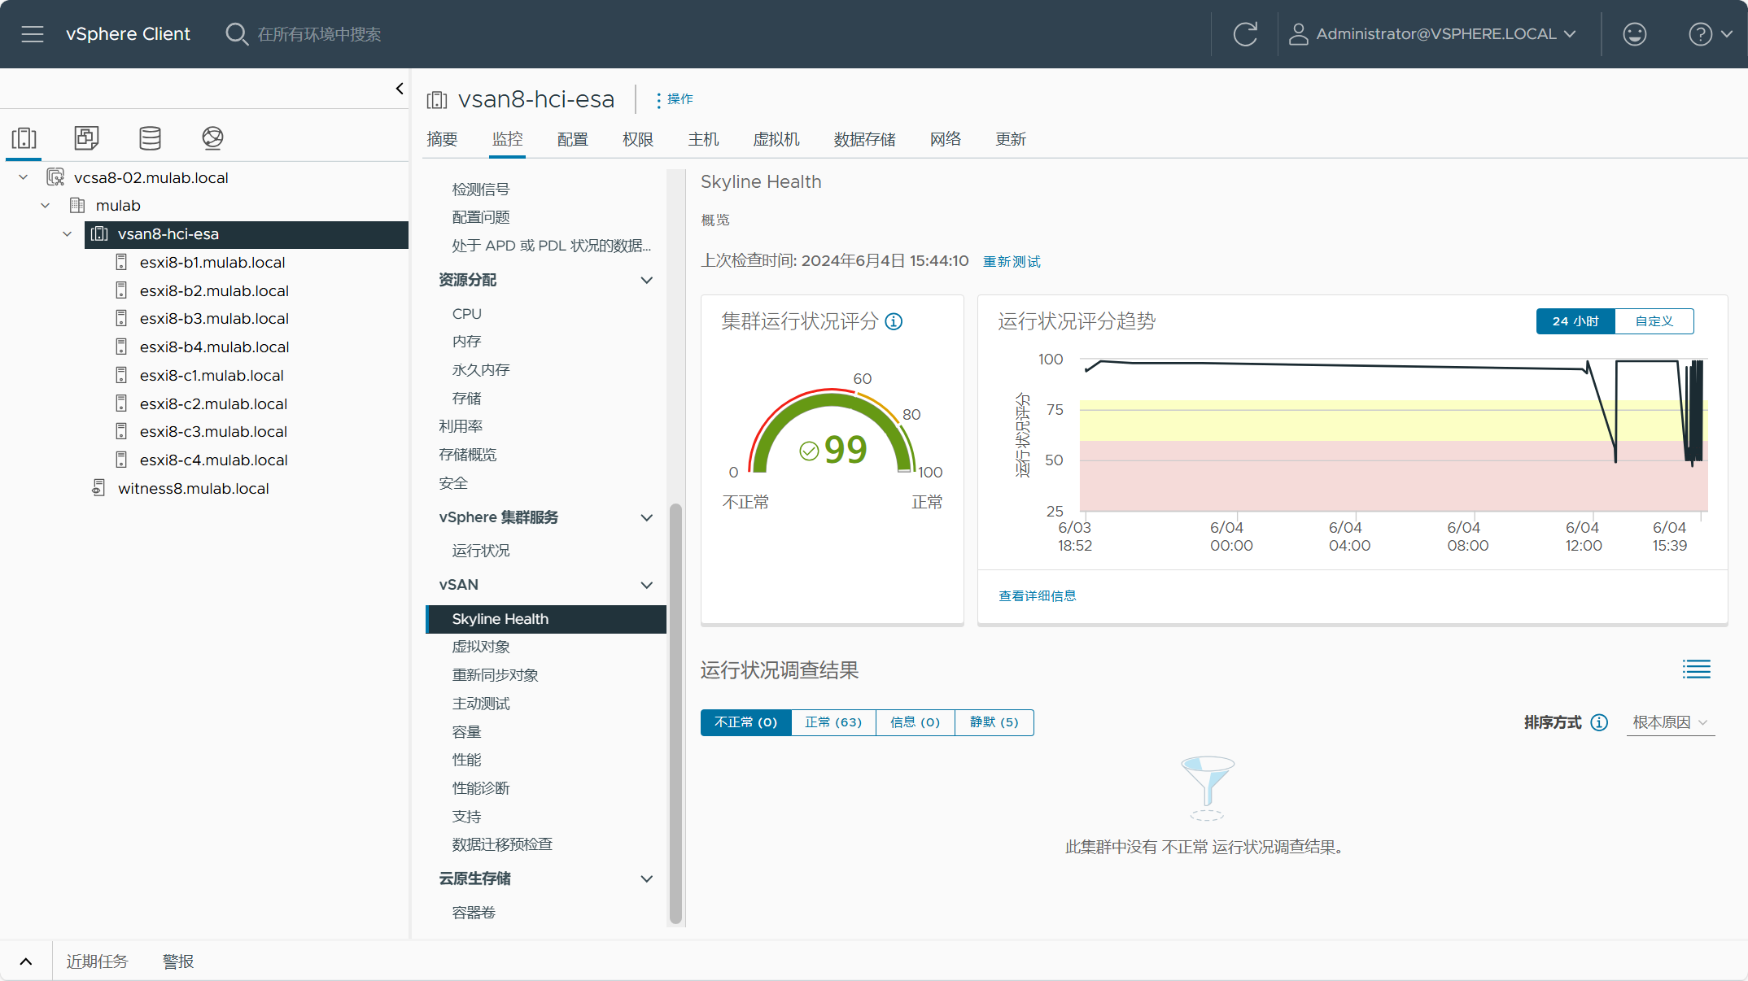Show the 24 小时 trend range
The height and width of the screenshot is (981, 1748).
click(x=1575, y=321)
